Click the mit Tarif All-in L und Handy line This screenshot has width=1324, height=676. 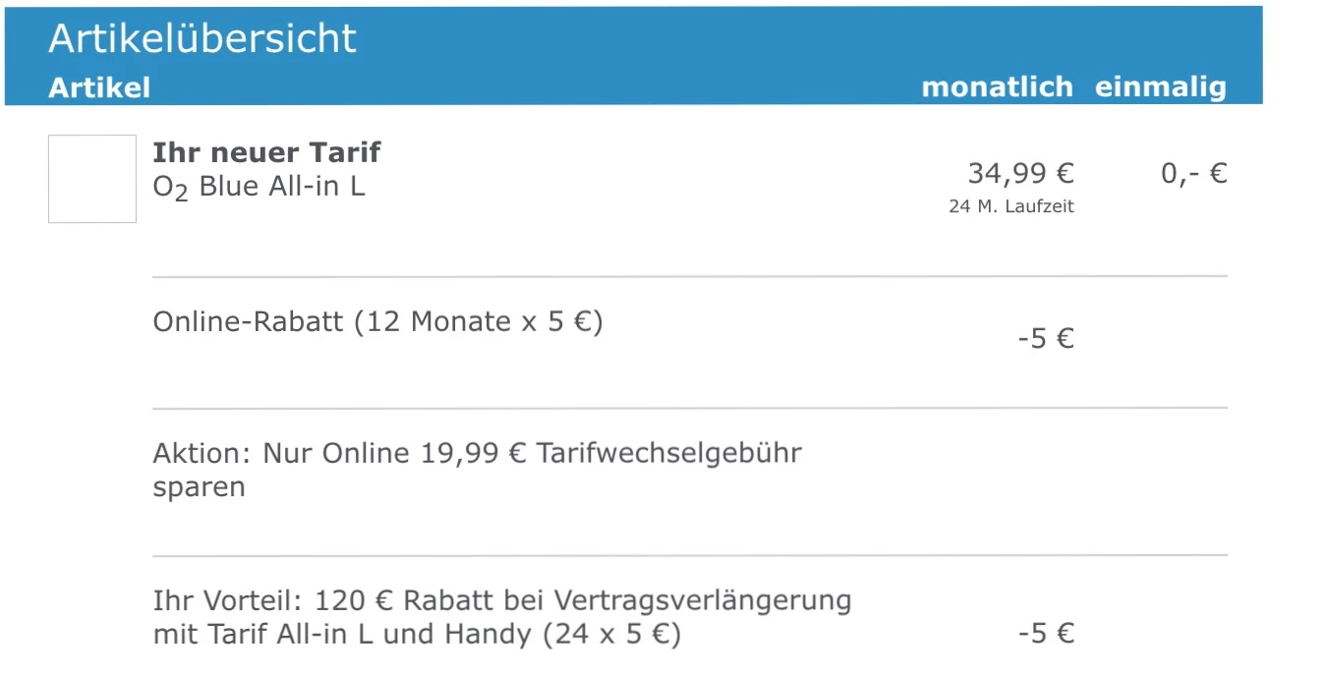pos(344,635)
